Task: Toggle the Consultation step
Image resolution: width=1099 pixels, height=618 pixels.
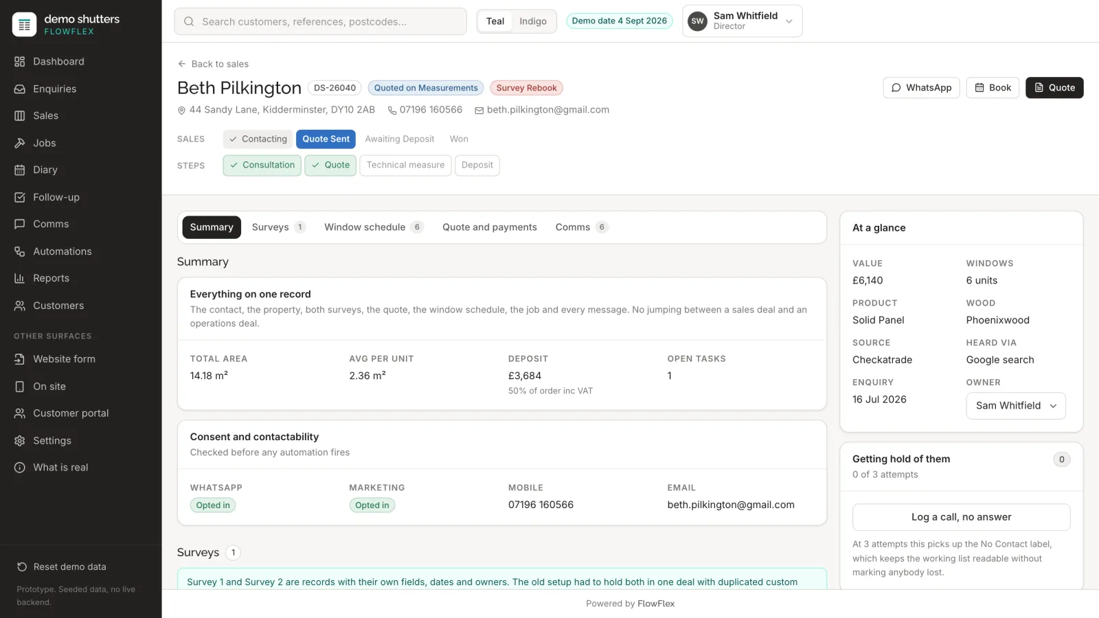Action: coord(262,165)
